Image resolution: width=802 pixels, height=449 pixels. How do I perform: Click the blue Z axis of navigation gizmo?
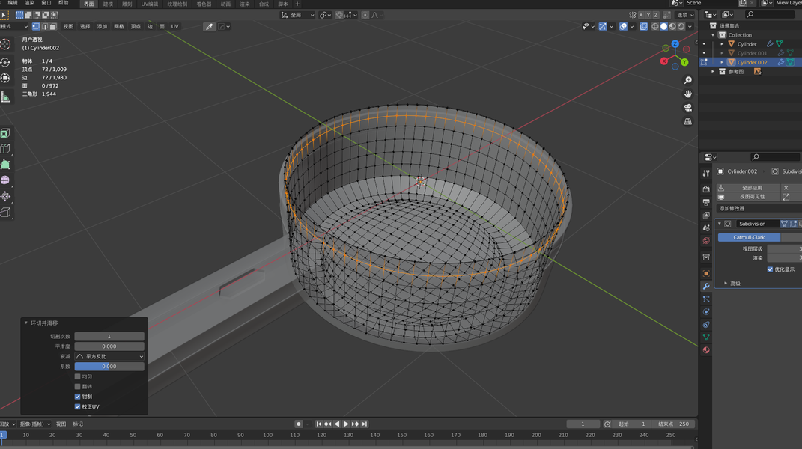click(x=675, y=44)
